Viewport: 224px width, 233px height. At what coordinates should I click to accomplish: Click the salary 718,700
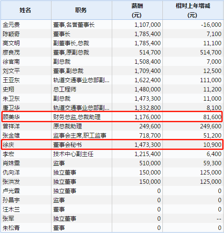click(150, 135)
